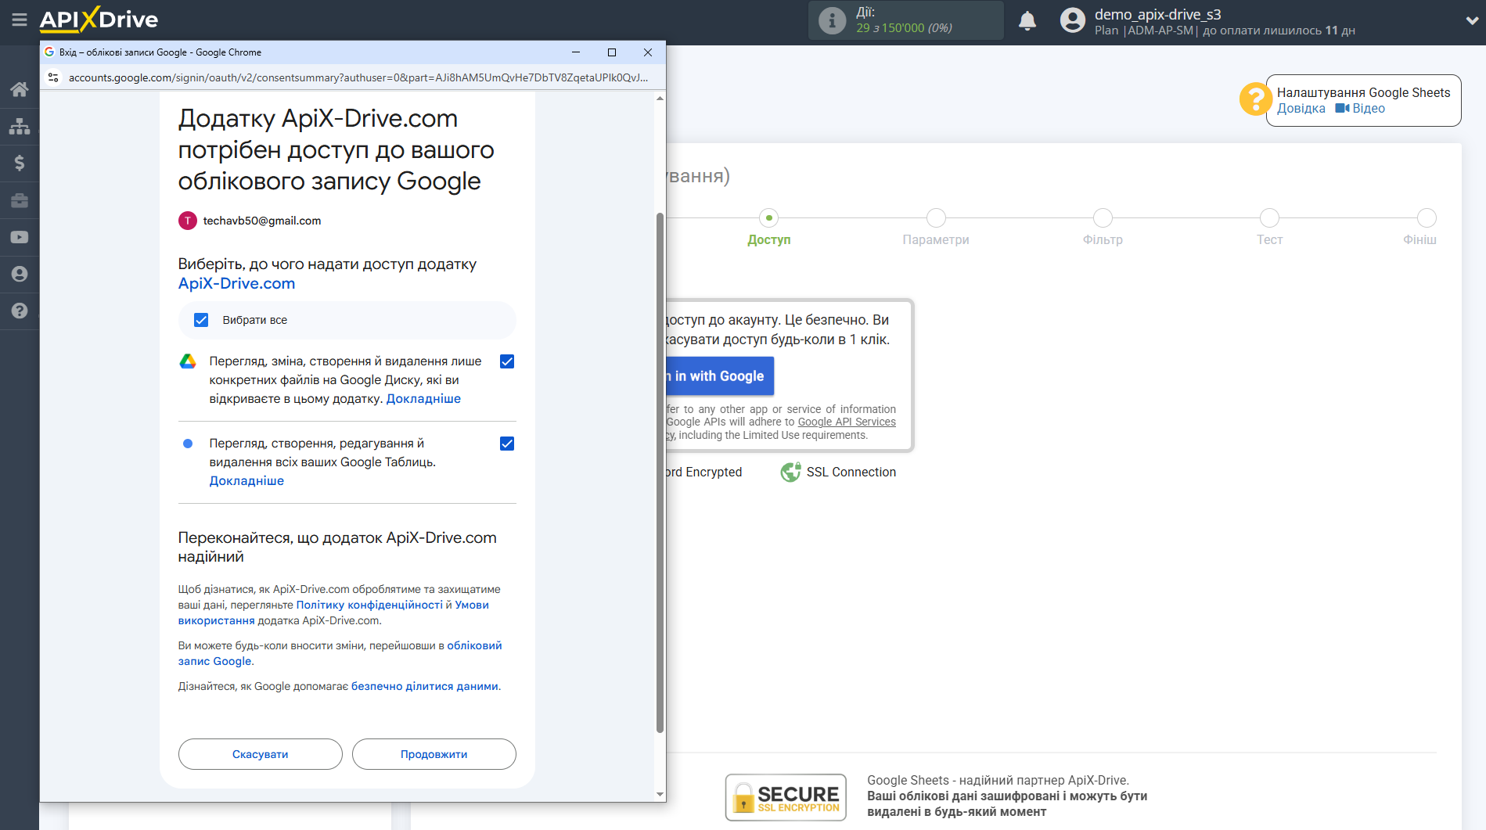
Task: Click the Google favicon in popup title bar
Action: click(x=49, y=52)
